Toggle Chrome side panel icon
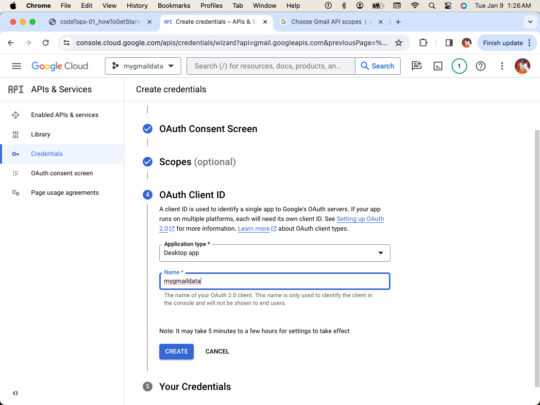 coord(449,43)
